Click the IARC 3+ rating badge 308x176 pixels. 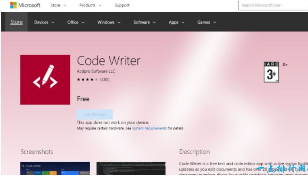point(271,72)
